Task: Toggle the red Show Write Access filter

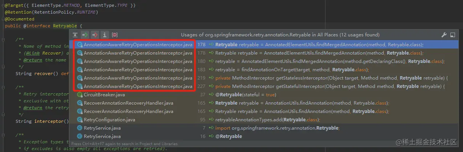Action: pyautogui.click(x=95, y=35)
